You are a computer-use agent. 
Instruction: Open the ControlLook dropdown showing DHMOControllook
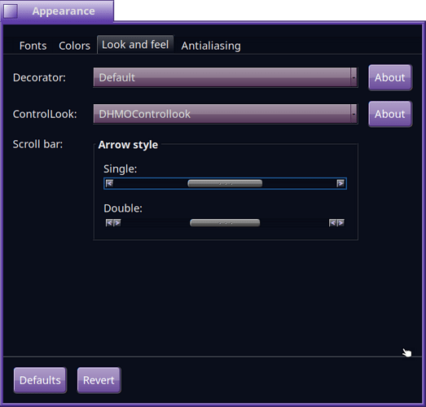226,114
